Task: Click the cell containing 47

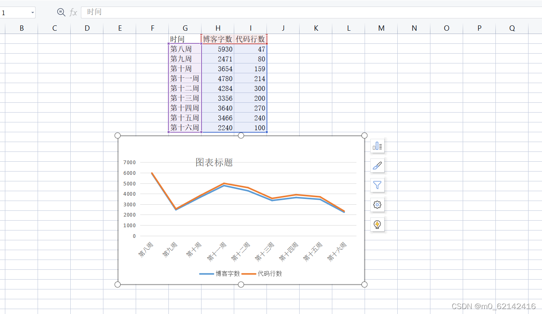Action: (x=251, y=49)
